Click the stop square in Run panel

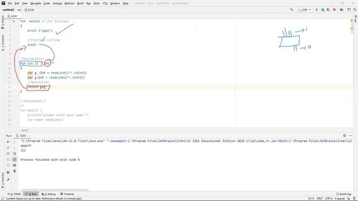8,147
